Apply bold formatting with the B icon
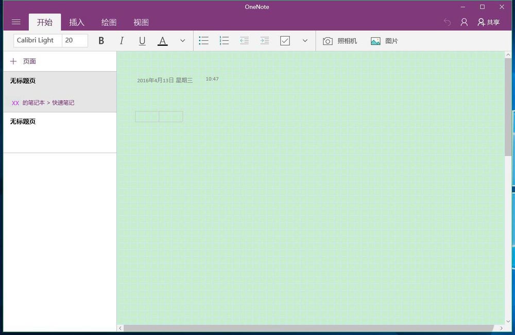The height and width of the screenshot is (335, 515). click(x=101, y=40)
